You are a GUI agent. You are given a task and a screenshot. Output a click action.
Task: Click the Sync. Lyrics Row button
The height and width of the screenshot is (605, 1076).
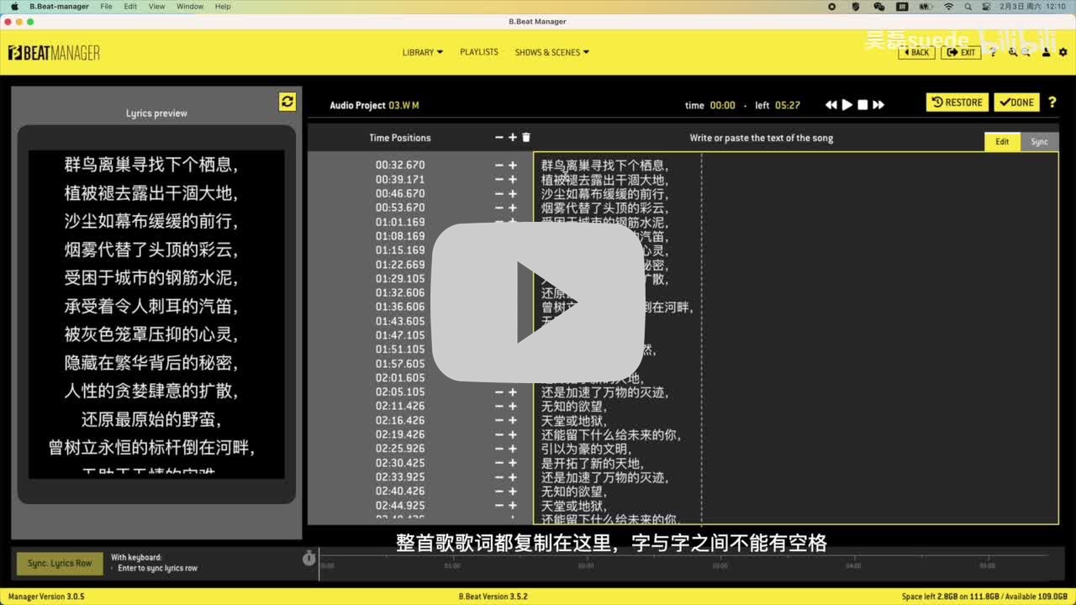click(60, 563)
